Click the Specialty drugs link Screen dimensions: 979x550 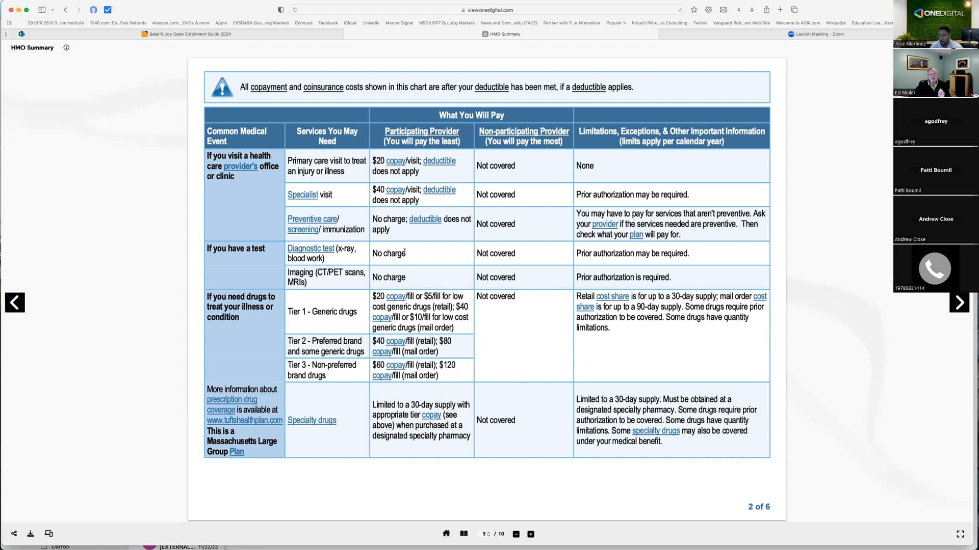[x=312, y=420]
